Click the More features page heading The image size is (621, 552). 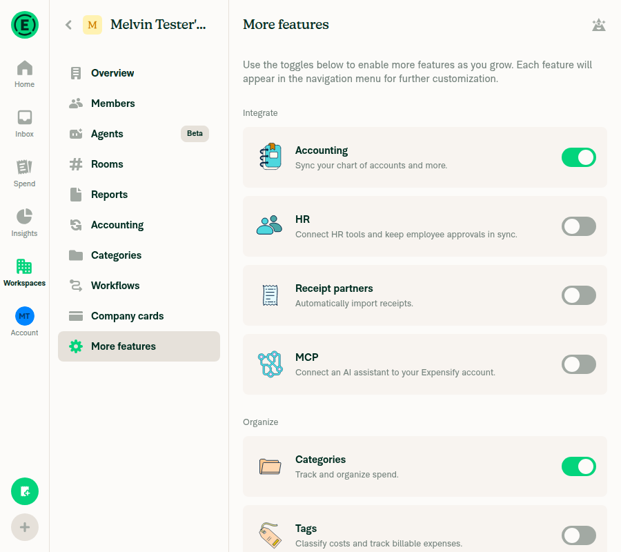click(286, 25)
